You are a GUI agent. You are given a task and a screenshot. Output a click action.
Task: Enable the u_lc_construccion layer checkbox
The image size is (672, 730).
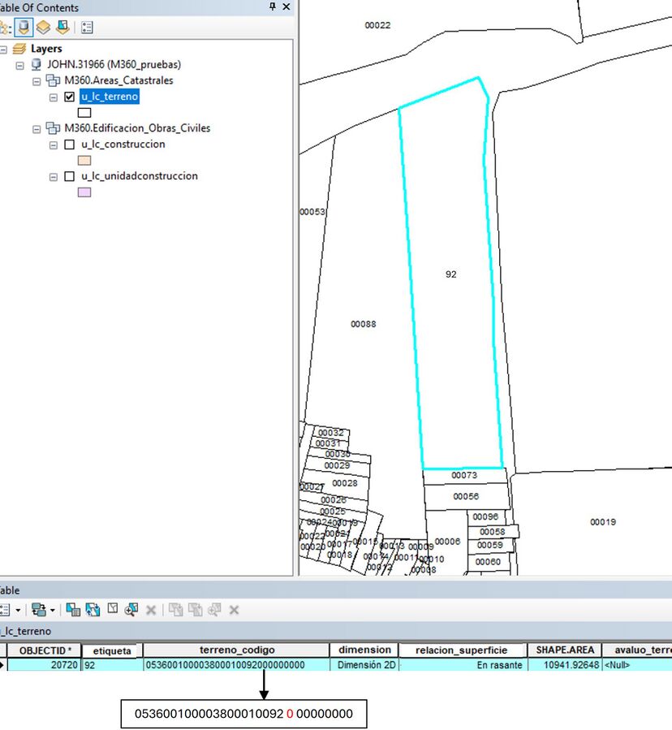tap(69, 145)
